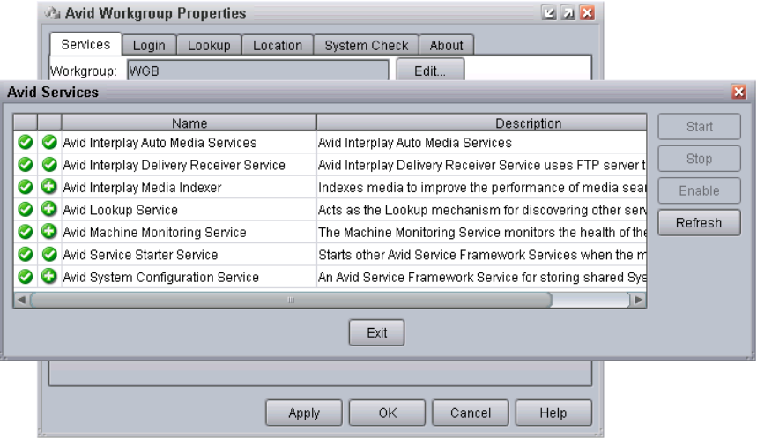Open the System Check tab
This screenshot has height=439, width=757.
[367, 45]
